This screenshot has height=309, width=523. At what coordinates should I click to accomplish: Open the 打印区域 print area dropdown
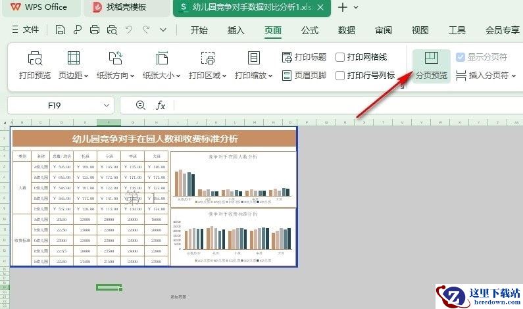coord(207,65)
